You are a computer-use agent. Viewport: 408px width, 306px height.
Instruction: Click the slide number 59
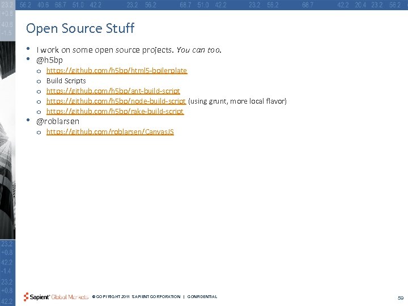401,298
